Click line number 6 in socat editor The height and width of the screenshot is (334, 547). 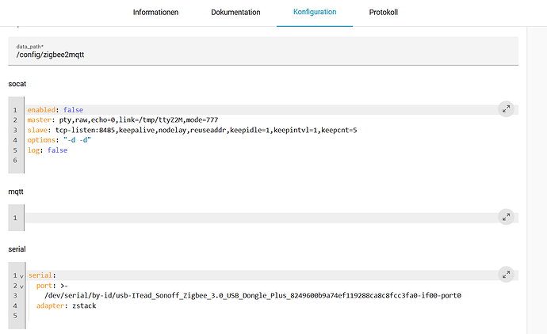[x=15, y=160]
